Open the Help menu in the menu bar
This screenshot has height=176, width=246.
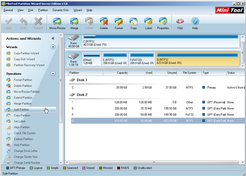(x=89, y=10)
